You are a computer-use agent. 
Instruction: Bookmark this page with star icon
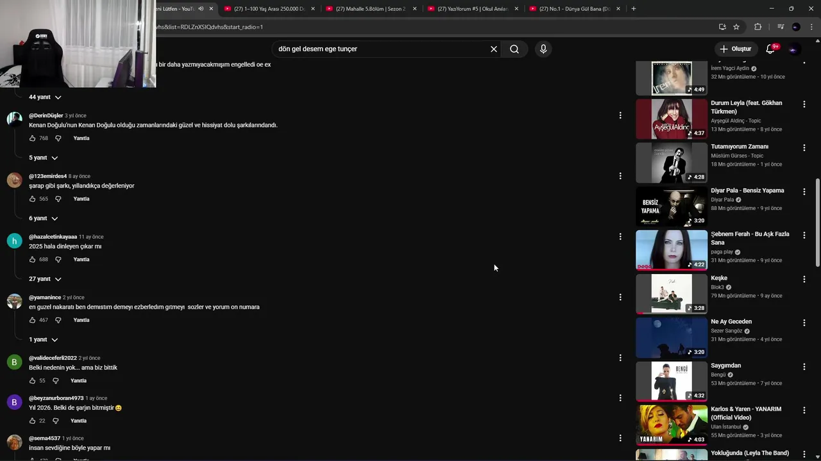(x=736, y=27)
